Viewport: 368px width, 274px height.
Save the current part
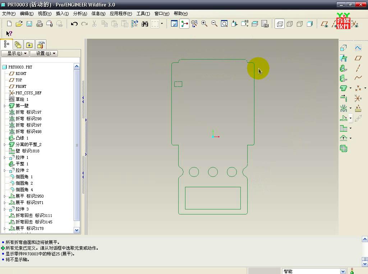(x=29, y=24)
